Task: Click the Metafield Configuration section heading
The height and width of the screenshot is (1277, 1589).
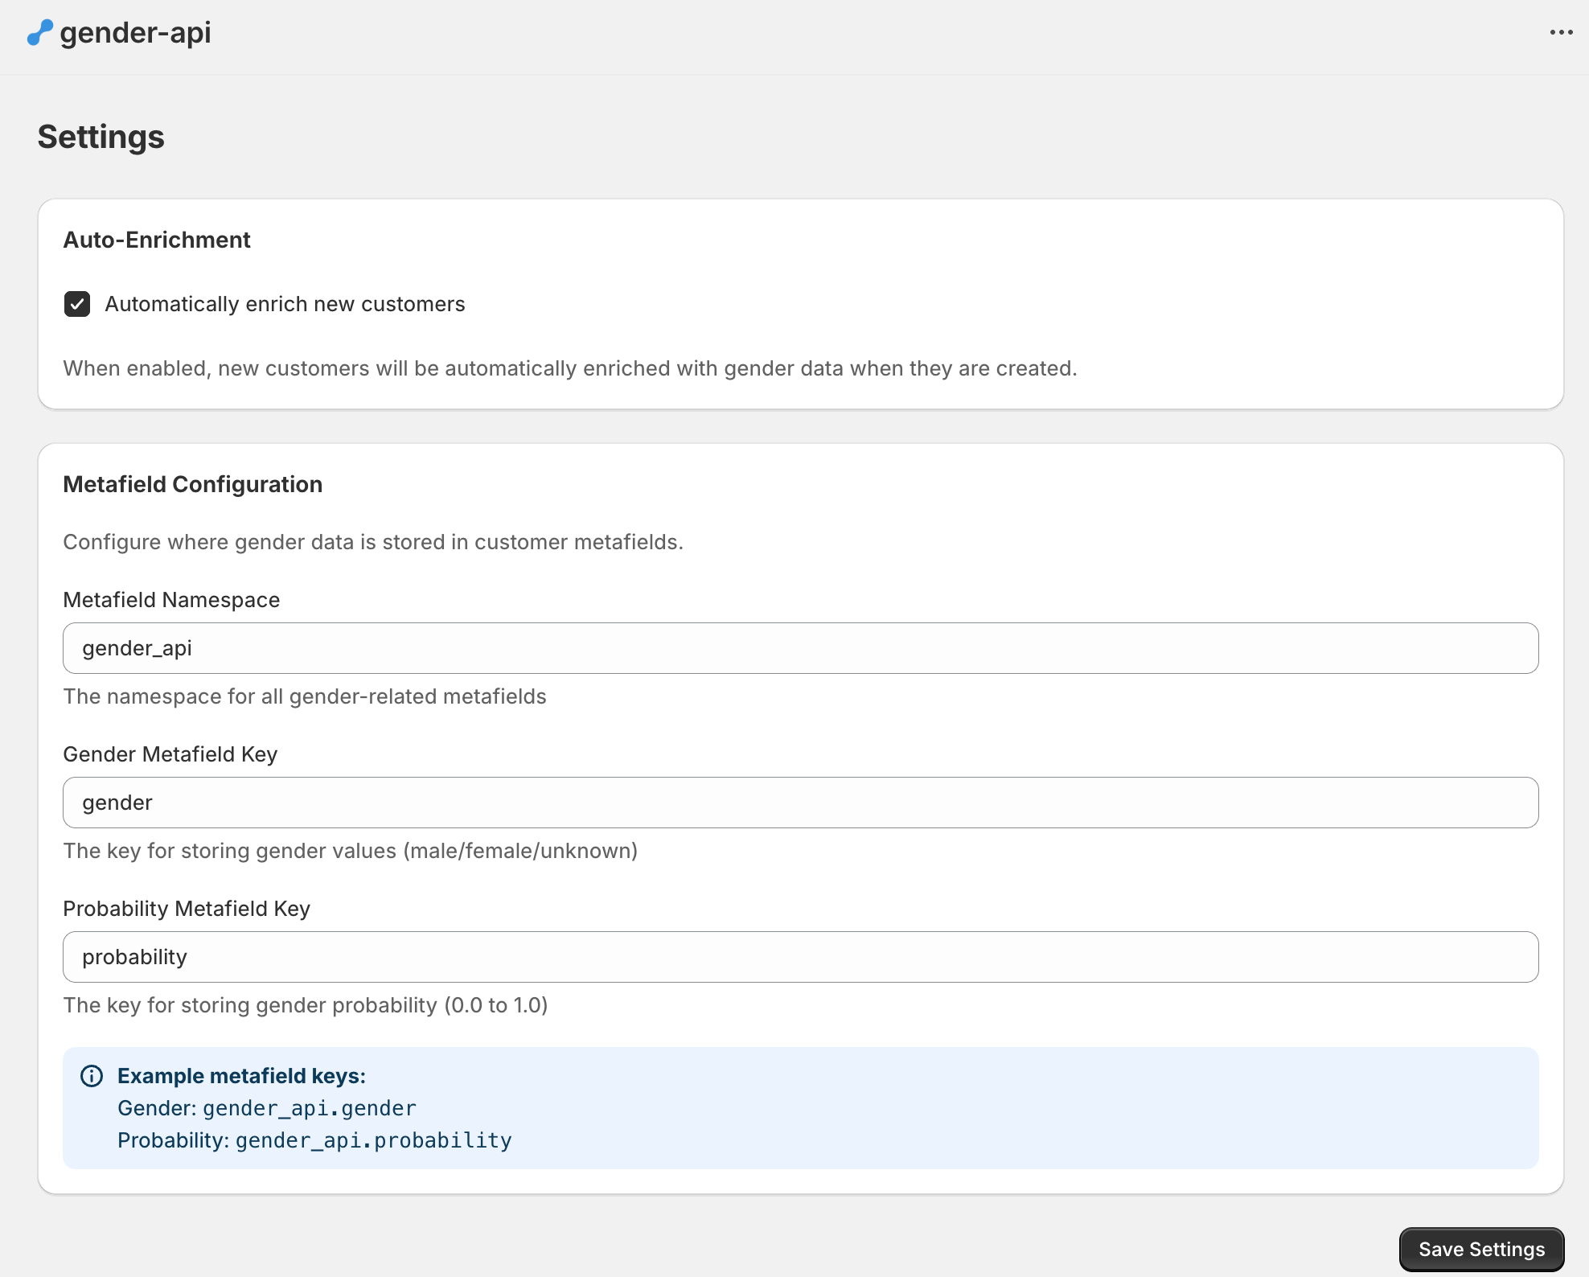Action: point(193,484)
